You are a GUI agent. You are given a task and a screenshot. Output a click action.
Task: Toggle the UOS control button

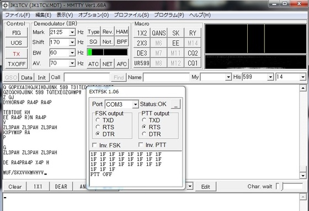pyautogui.click(x=17, y=43)
